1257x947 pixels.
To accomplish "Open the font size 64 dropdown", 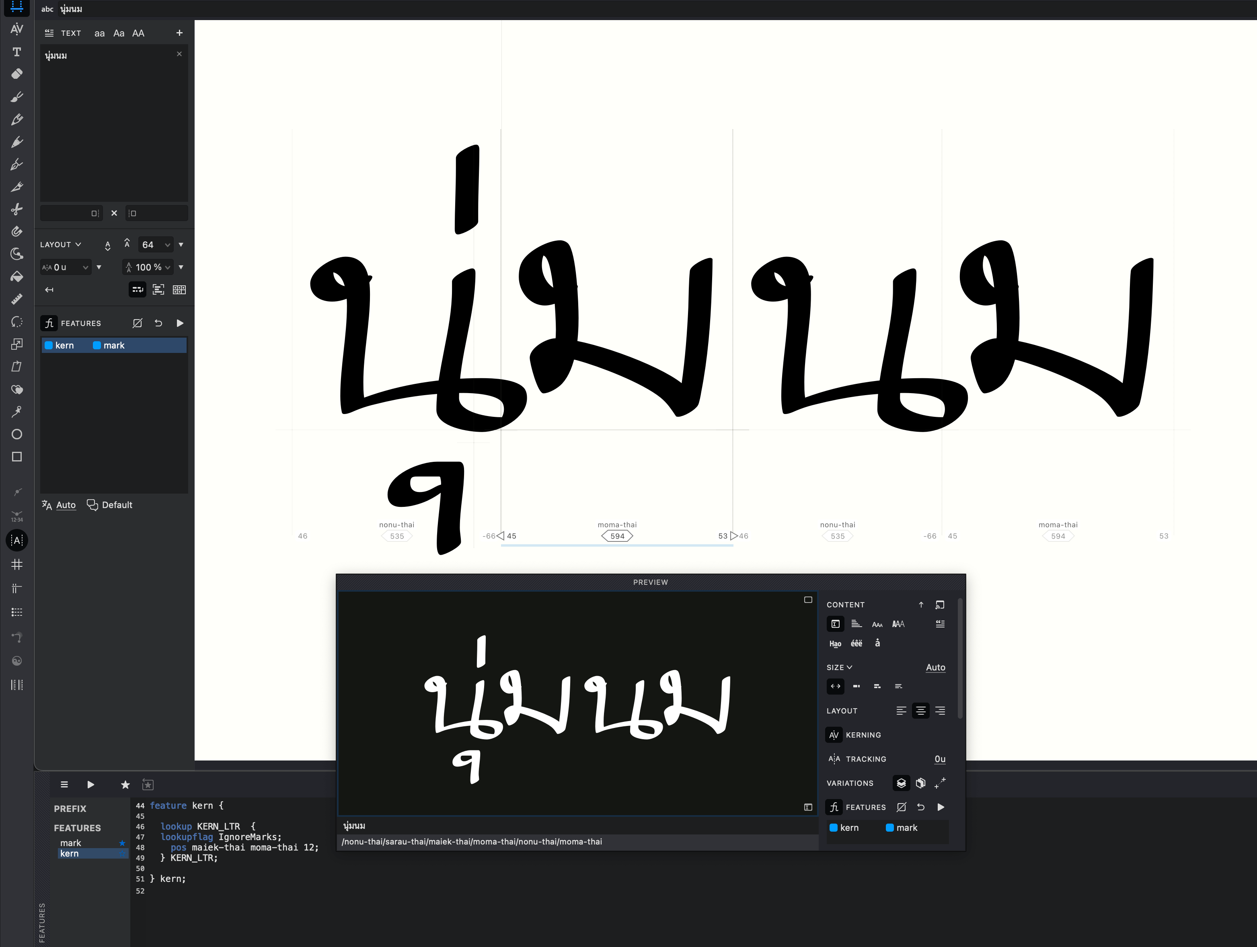I will (x=168, y=245).
